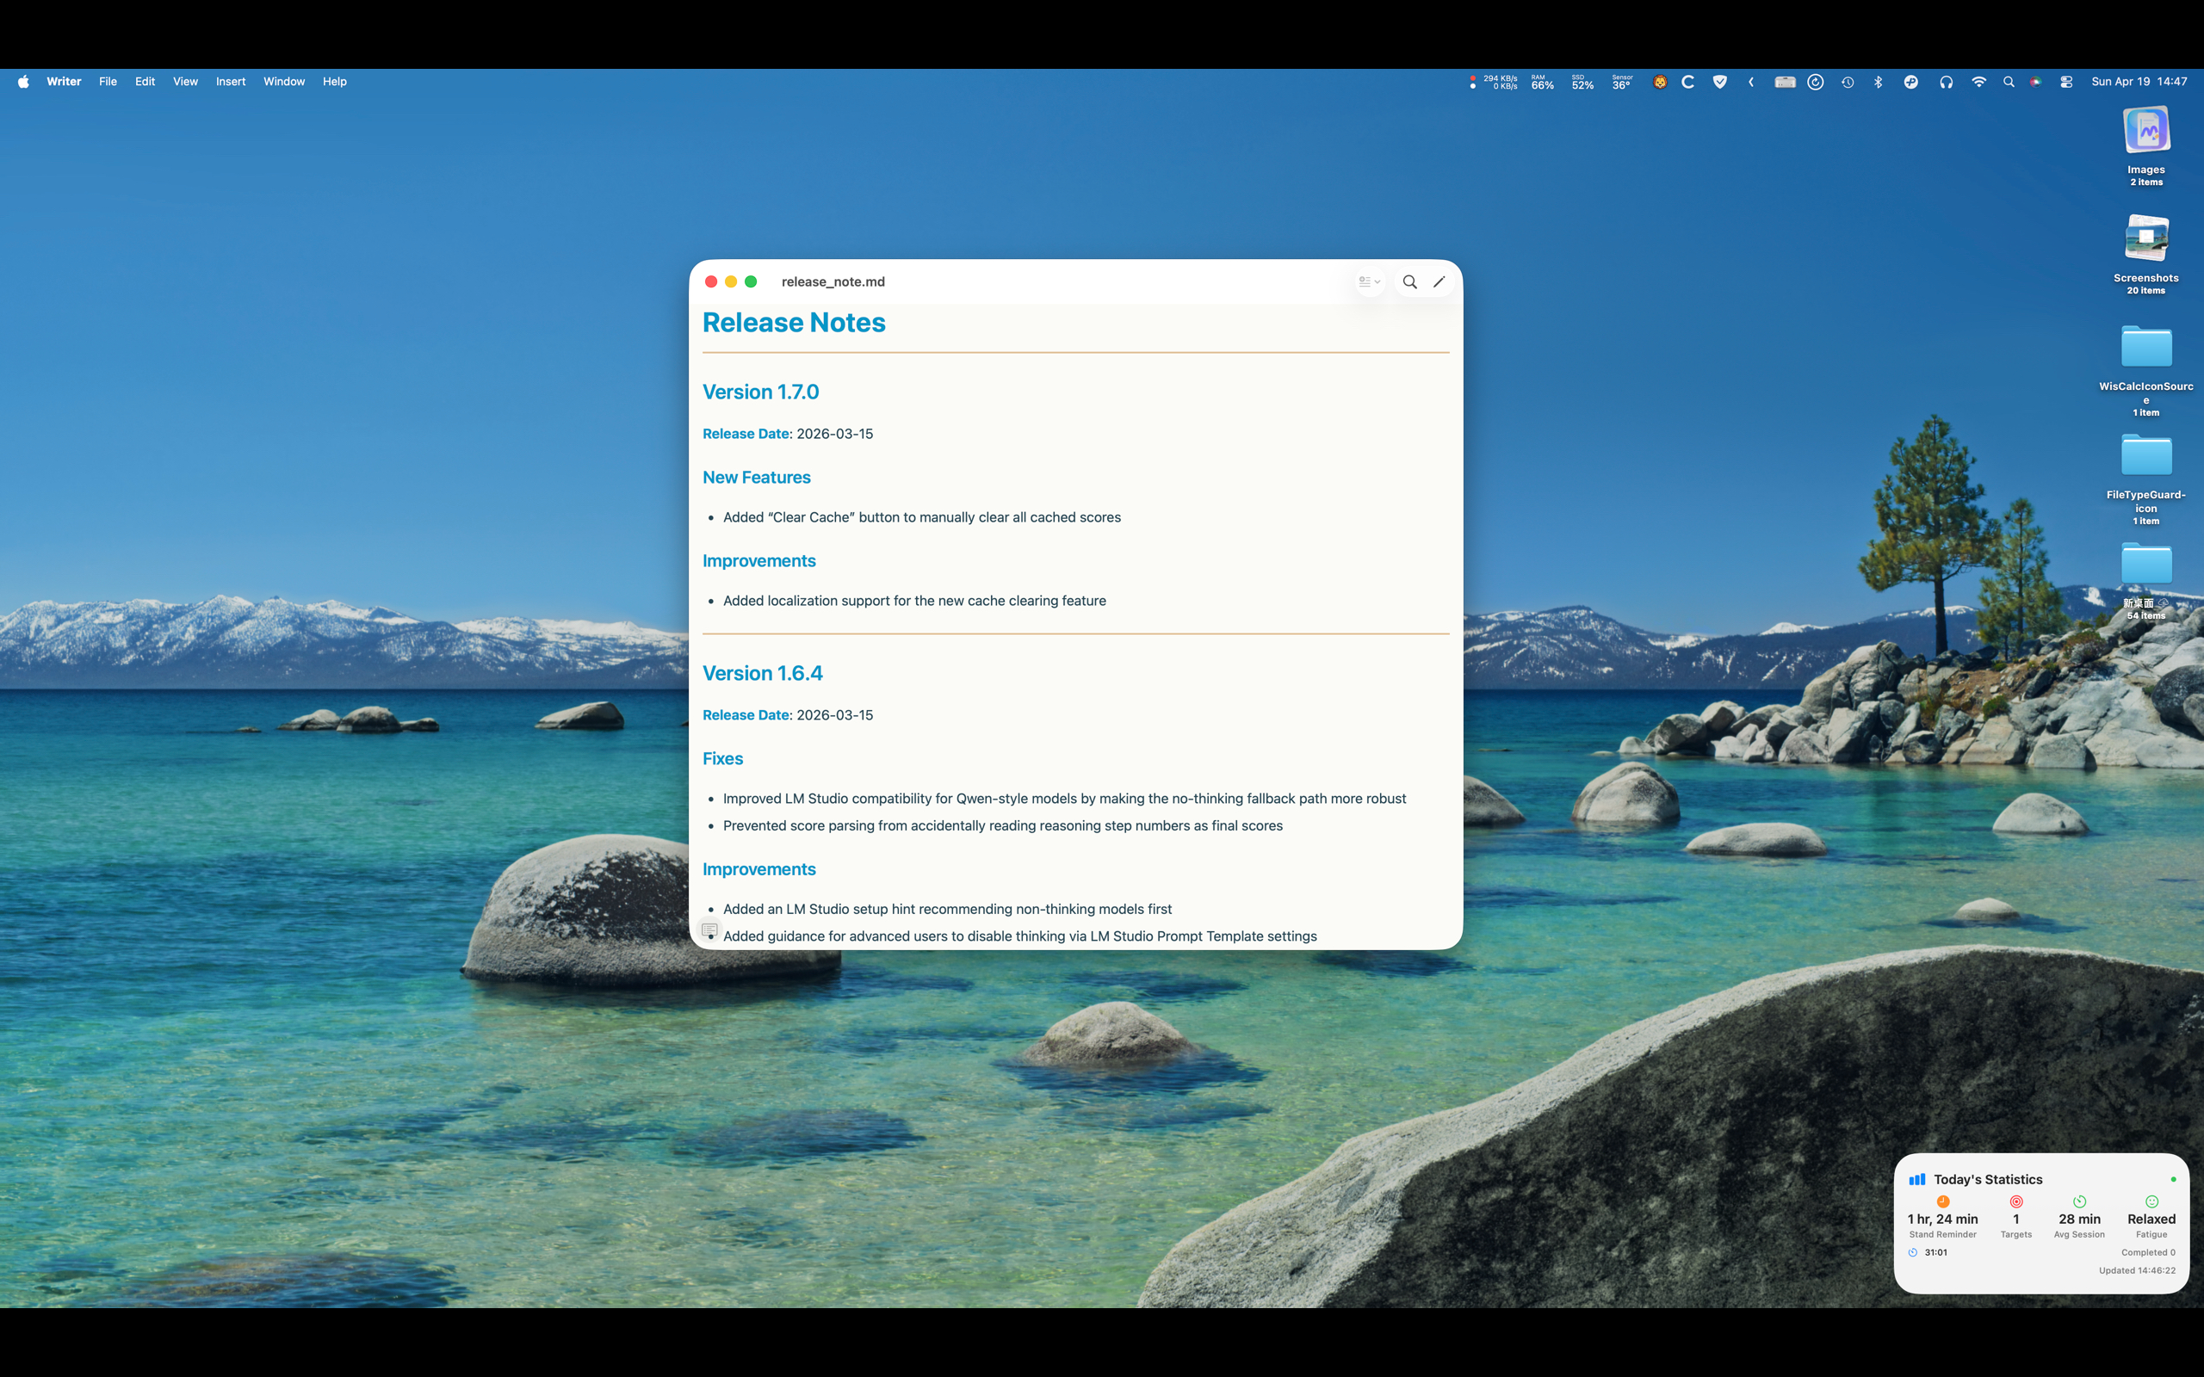Viewport: 2204px width, 1377px height.
Task: Open the Time Machine menu bar icon
Action: tap(1847, 82)
